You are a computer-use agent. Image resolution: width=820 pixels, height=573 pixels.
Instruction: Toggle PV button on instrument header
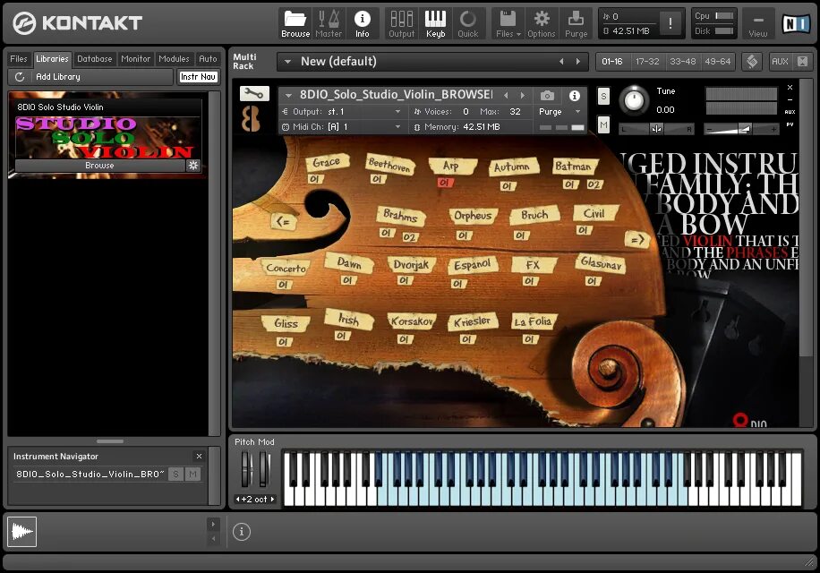click(x=790, y=124)
